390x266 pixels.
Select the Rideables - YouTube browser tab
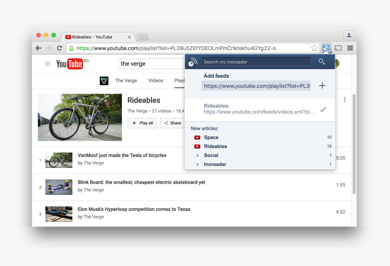[95, 37]
